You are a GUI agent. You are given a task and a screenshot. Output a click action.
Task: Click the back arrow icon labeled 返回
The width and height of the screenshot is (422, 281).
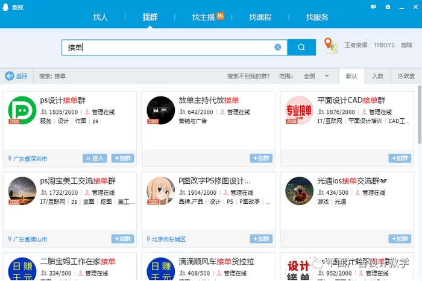click(10, 77)
